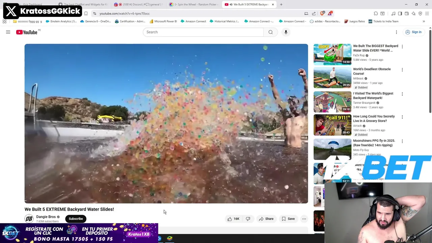This screenshot has height=243, width=432.
Task: Share the video
Action: click(x=266, y=219)
